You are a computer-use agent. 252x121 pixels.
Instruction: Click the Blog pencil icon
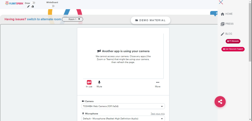(x=223, y=34)
